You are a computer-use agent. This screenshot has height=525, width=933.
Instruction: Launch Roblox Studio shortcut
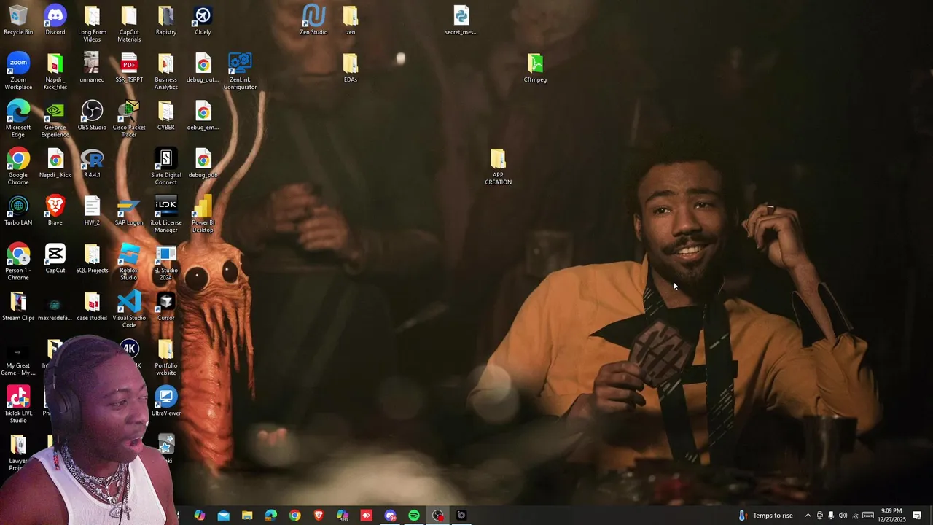coord(129,262)
